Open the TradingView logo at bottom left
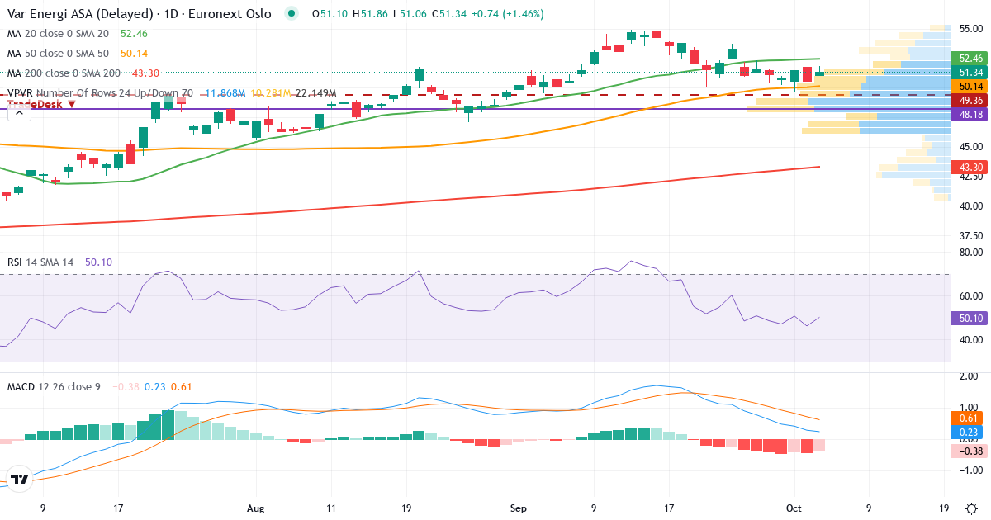 click(x=20, y=478)
